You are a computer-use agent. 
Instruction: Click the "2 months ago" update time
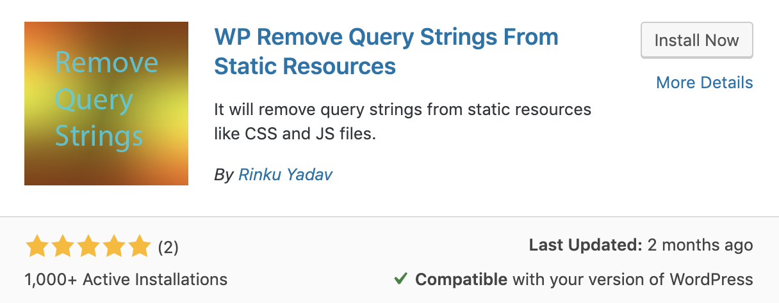[700, 245]
